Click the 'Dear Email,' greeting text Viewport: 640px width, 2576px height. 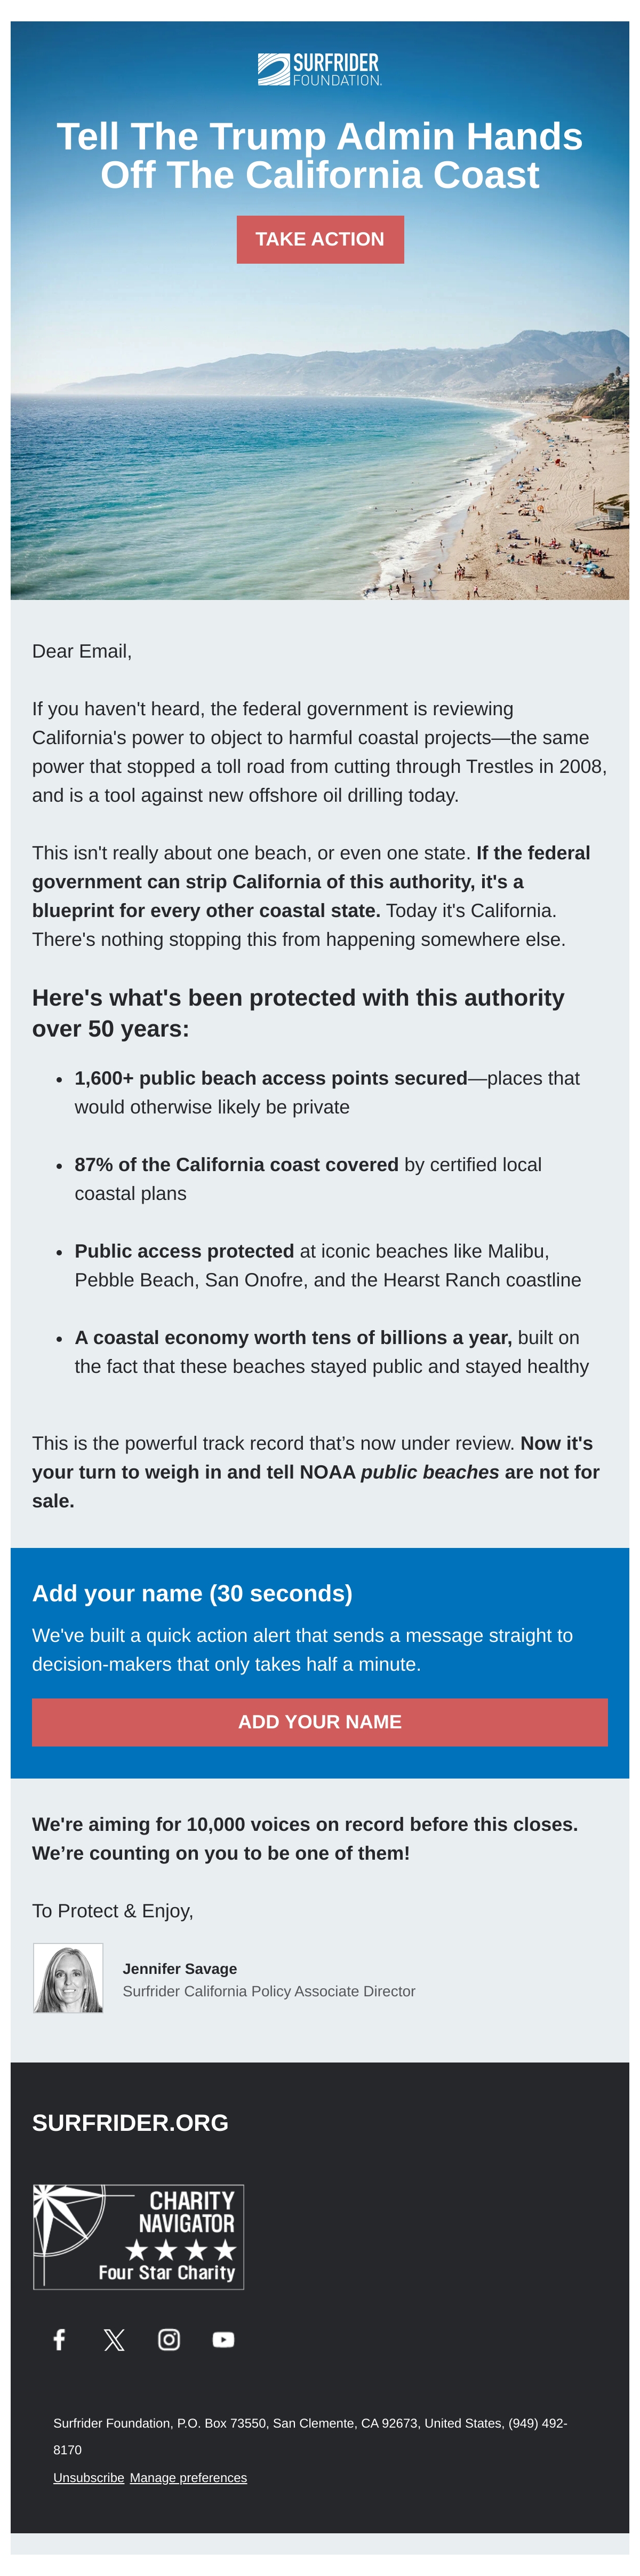(x=82, y=651)
